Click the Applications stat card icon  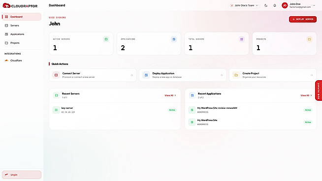(x=174, y=39)
